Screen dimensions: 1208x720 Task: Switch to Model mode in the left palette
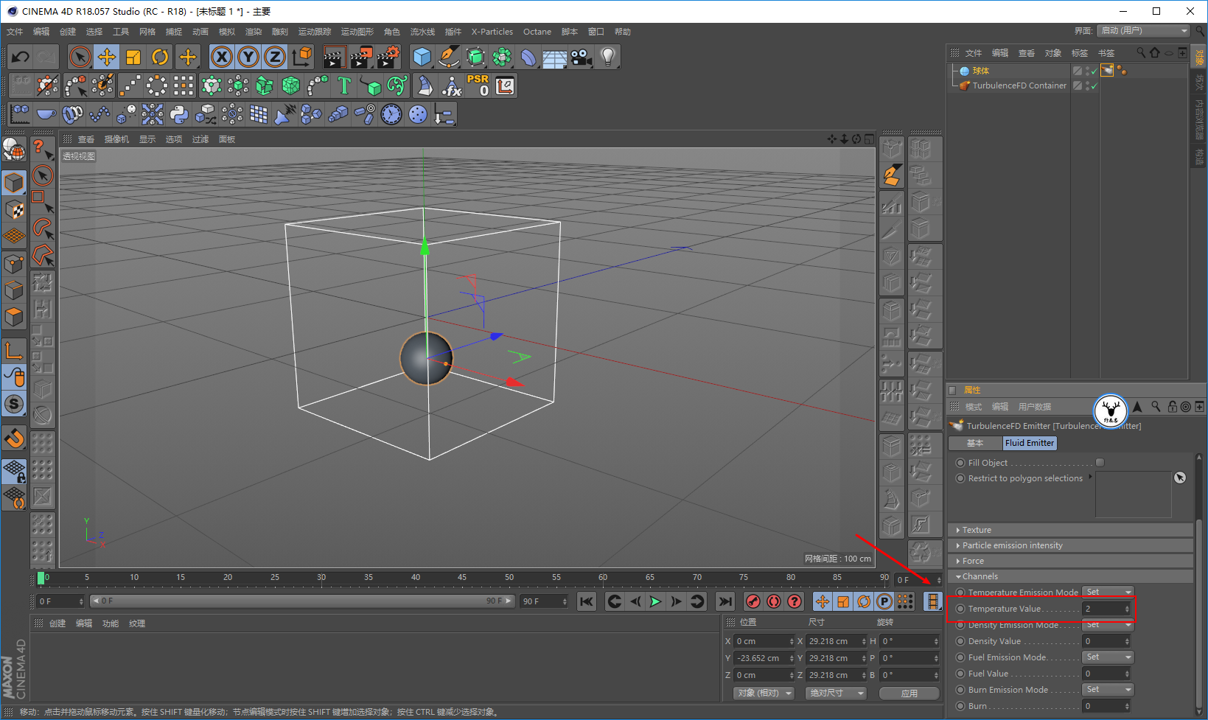(14, 181)
